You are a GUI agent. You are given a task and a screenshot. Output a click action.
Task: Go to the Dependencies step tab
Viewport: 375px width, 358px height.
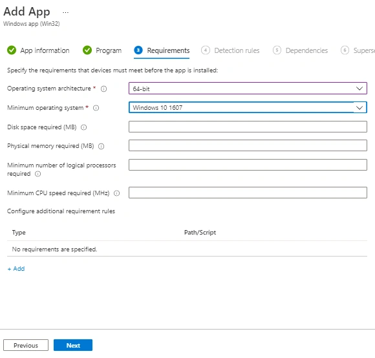[x=301, y=50]
